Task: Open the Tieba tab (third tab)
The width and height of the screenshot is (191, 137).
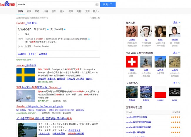Action: [x=37, y=11]
